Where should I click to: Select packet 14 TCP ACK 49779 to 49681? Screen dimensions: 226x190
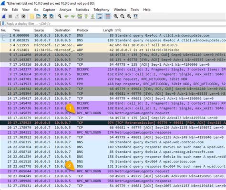(x=113, y=99)
